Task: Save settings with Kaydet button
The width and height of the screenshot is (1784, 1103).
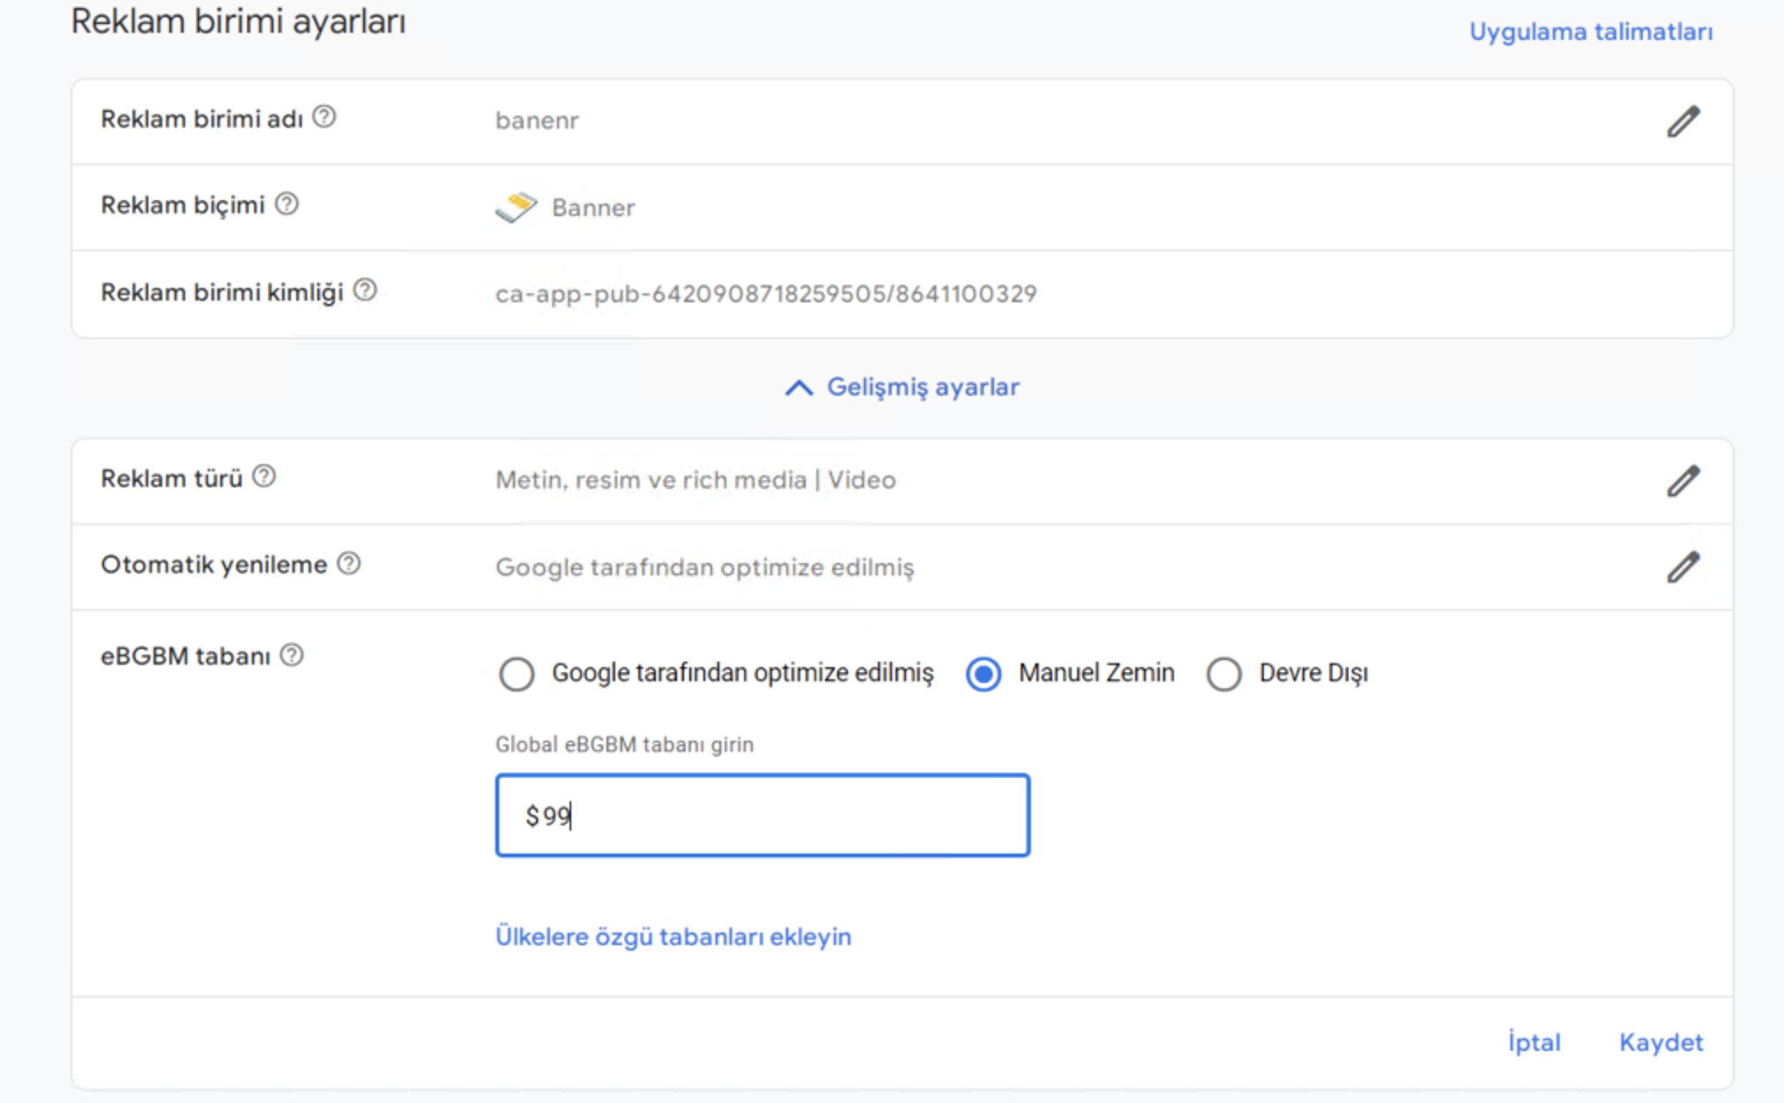Action: [x=1661, y=1042]
